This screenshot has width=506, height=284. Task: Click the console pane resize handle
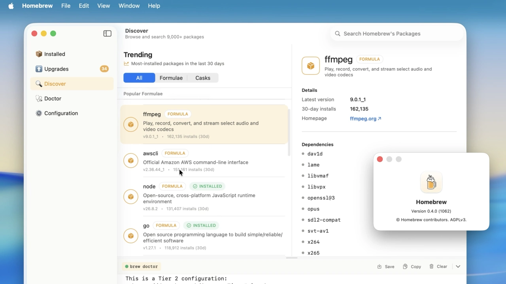(292, 258)
